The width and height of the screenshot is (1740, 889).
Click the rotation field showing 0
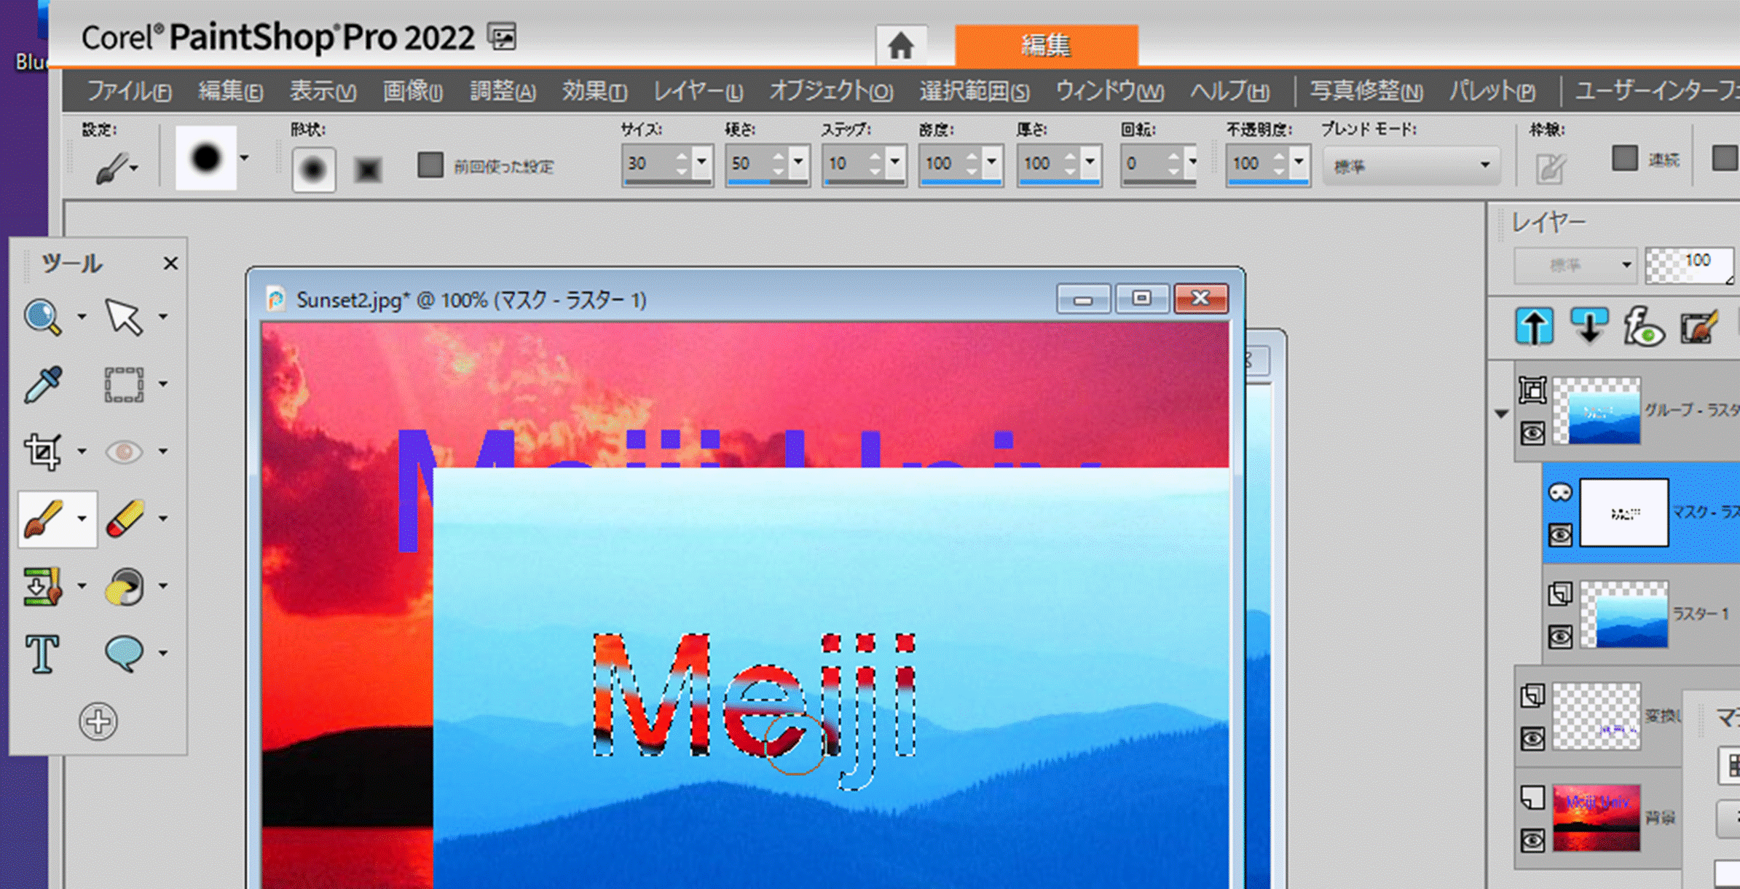click(1143, 163)
